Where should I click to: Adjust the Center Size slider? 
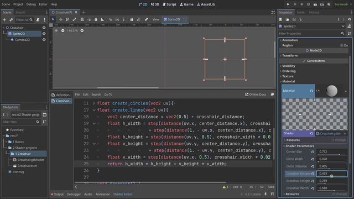tap(332, 152)
